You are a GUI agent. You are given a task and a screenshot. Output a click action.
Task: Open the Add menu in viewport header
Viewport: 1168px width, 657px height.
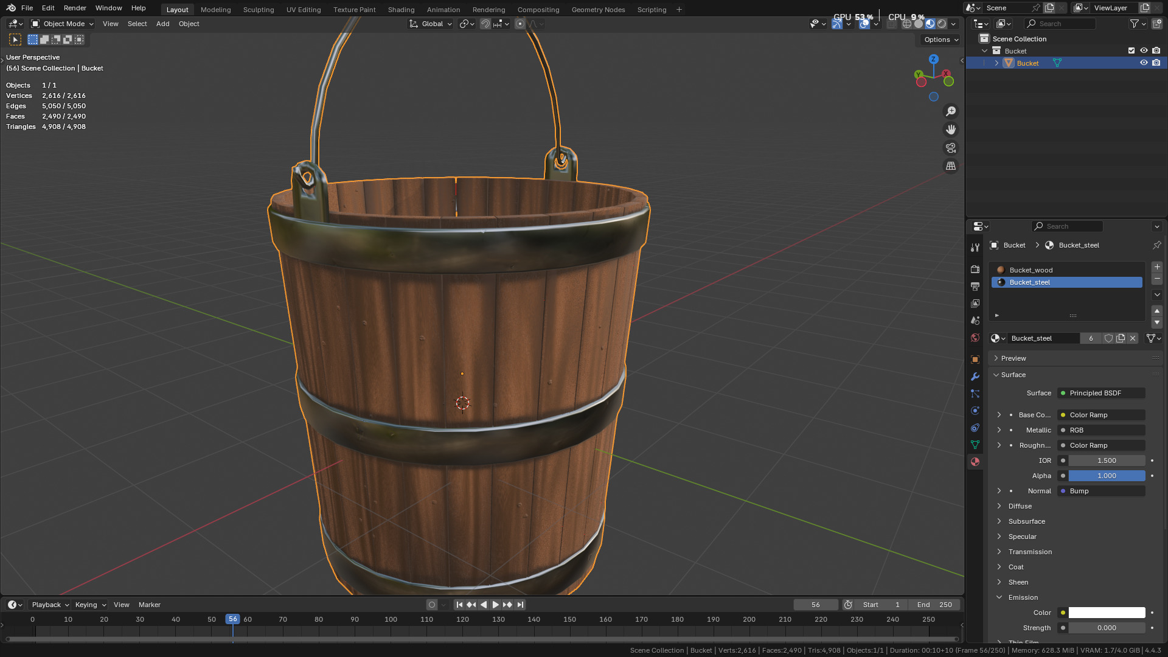click(162, 24)
